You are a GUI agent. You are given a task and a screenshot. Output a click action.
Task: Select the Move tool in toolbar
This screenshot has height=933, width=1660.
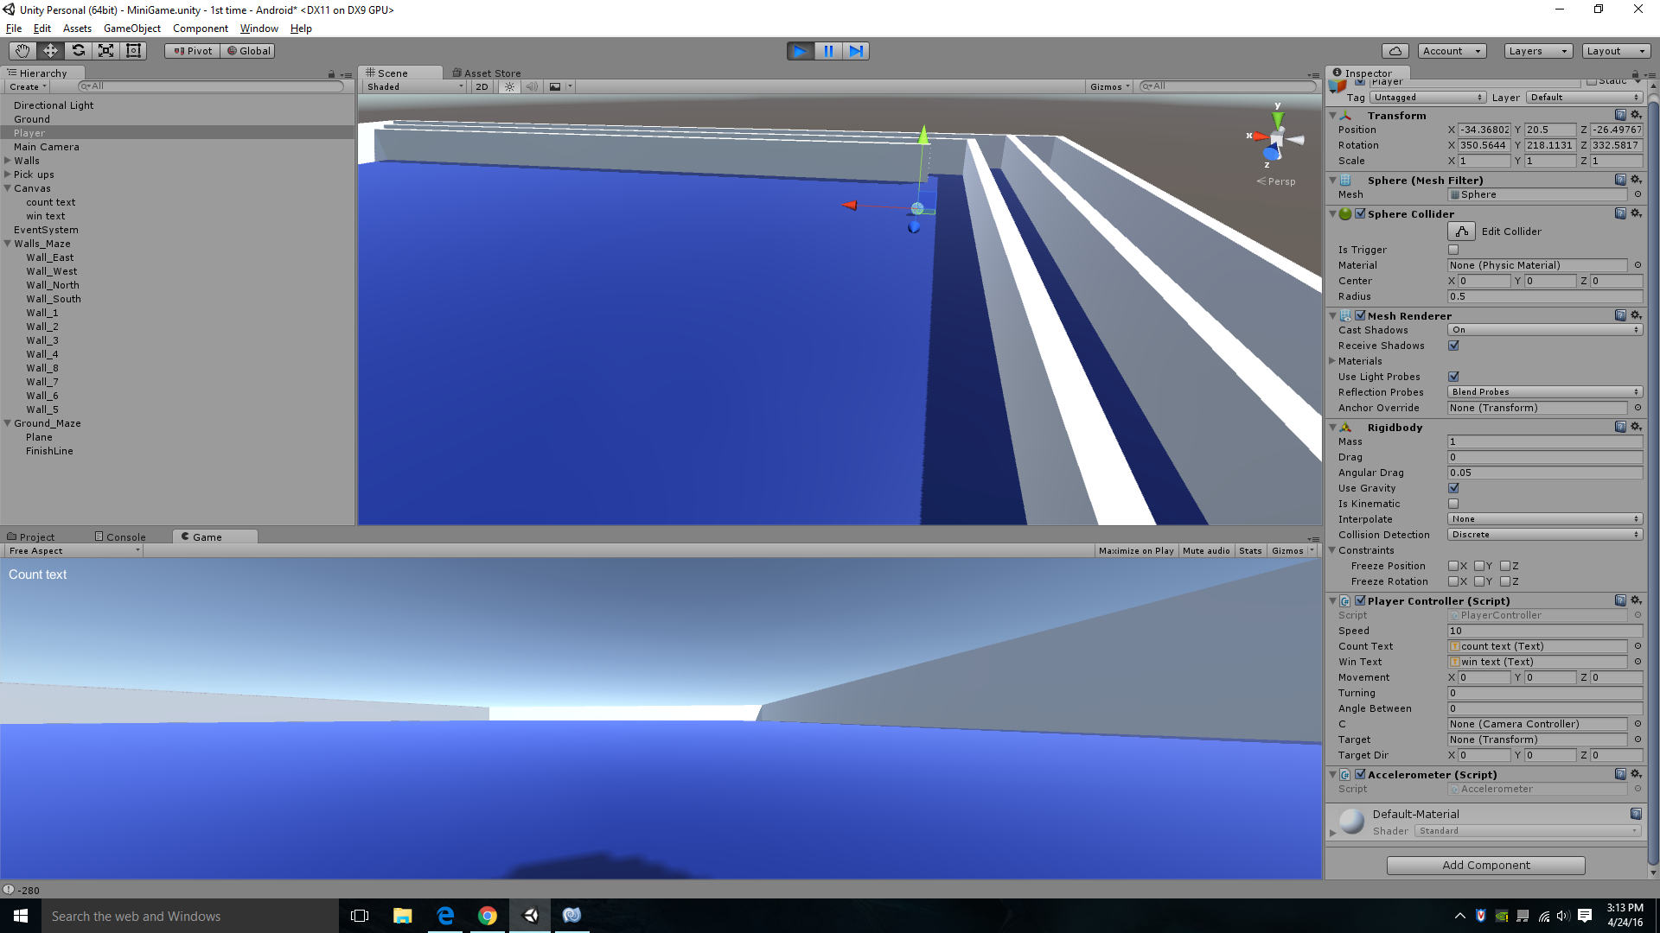(x=50, y=51)
